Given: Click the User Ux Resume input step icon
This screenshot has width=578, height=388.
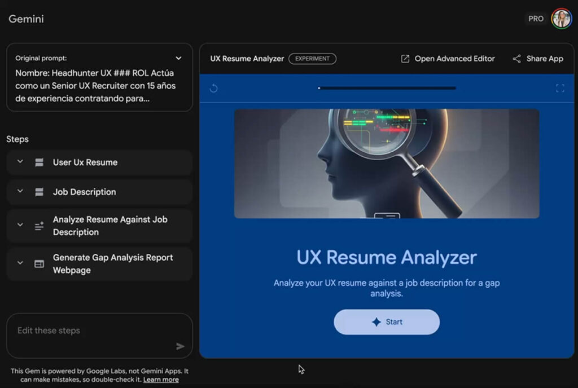Looking at the screenshot, I should coord(39,162).
